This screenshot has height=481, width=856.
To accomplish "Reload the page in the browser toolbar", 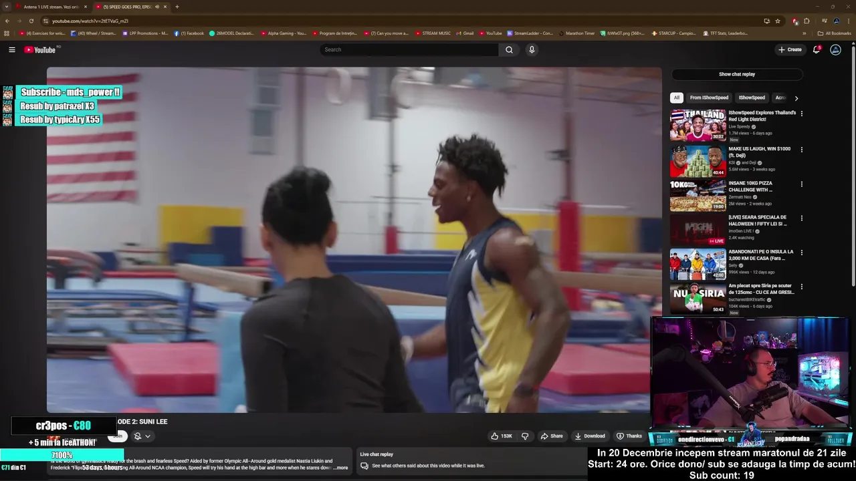I will [31, 21].
